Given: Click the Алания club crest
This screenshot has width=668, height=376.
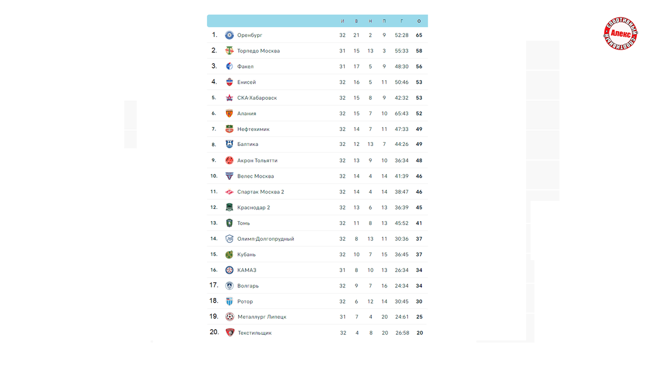Looking at the screenshot, I should [x=229, y=114].
